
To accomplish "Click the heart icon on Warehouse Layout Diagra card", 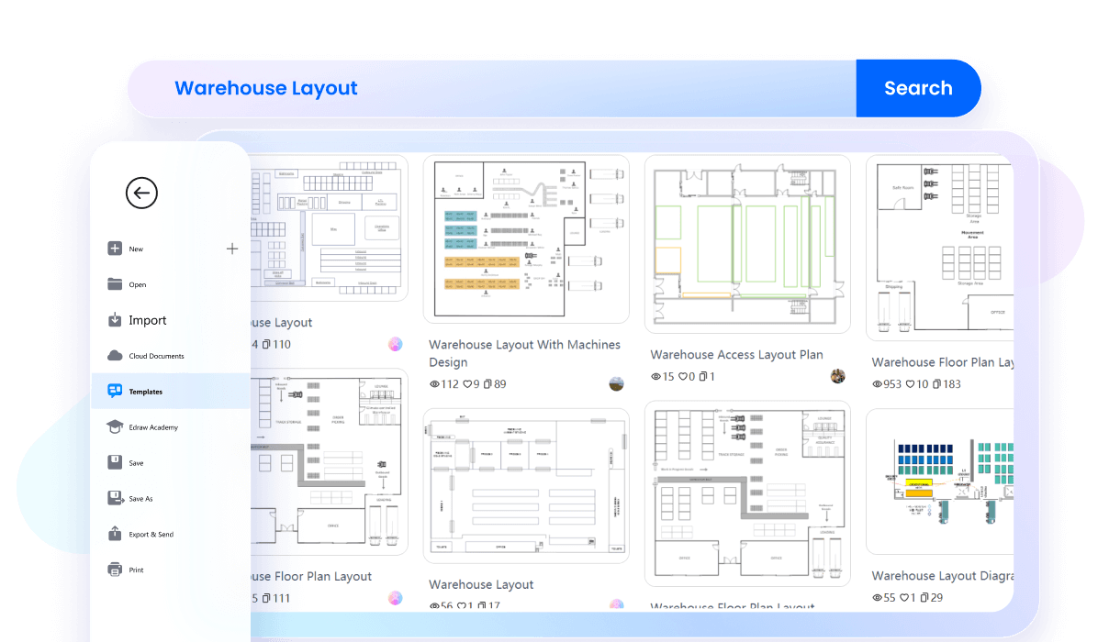I will click(x=904, y=598).
